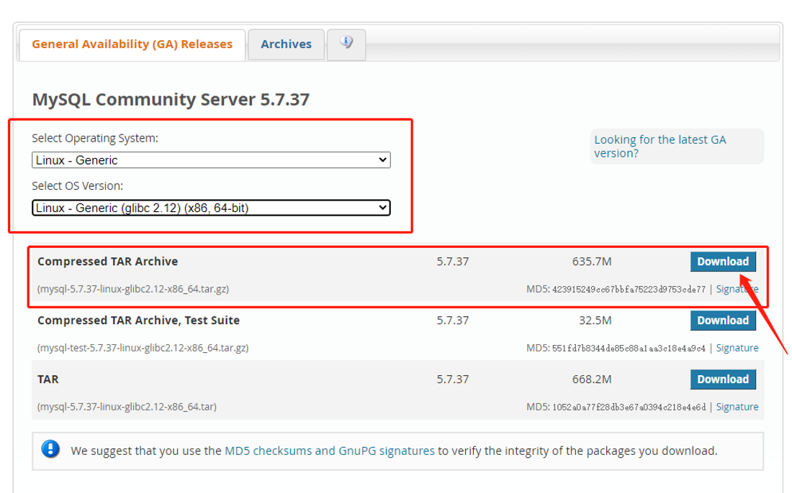Screen dimensions: 792x493
Task: Click the 635.7M file size value
Action: click(x=591, y=262)
